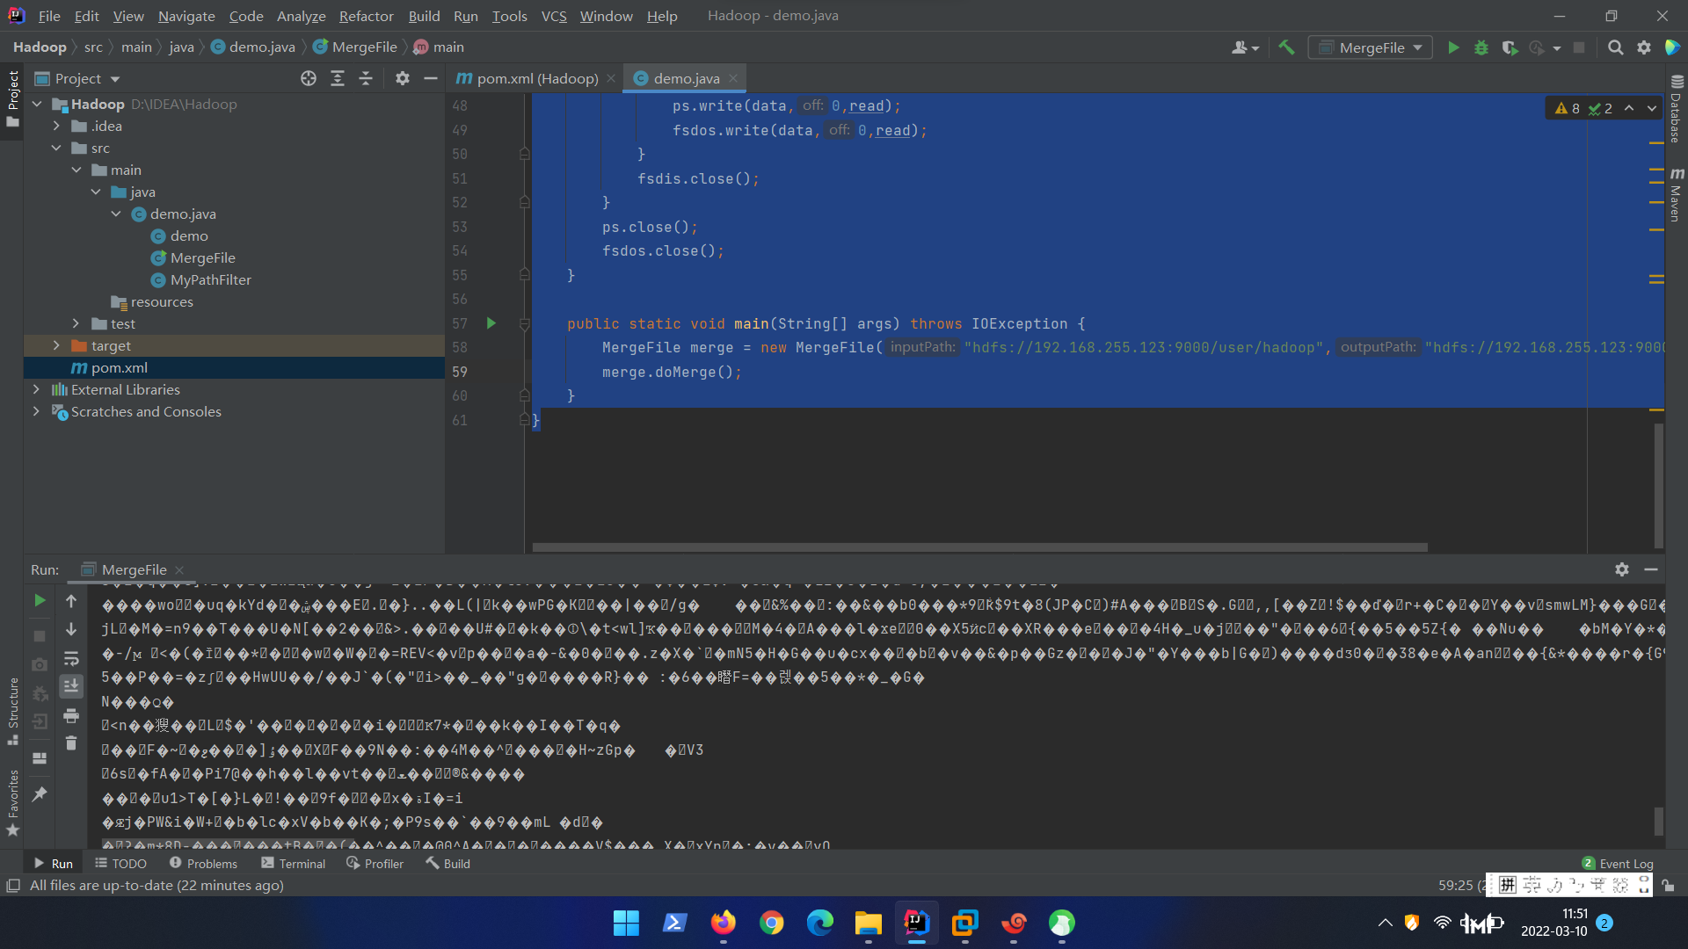Image resolution: width=1688 pixels, height=949 pixels.
Task: Open Search Everywhere magnifier icon
Action: 1615,47
